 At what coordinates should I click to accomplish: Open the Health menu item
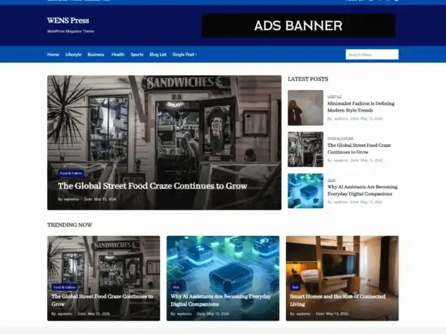click(118, 54)
